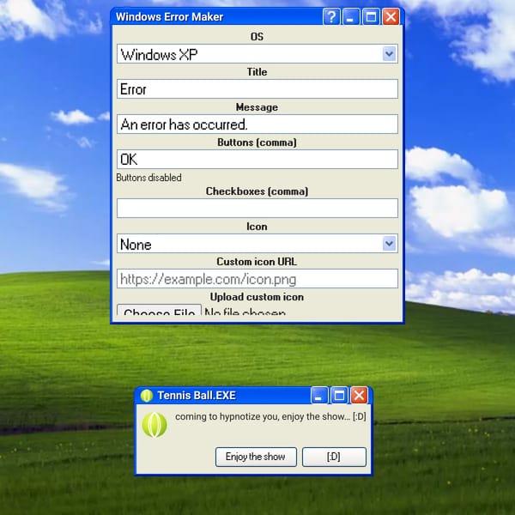Select the Message field with error text
Image resolution: width=515 pixels, height=515 pixels.
coord(257,124)
